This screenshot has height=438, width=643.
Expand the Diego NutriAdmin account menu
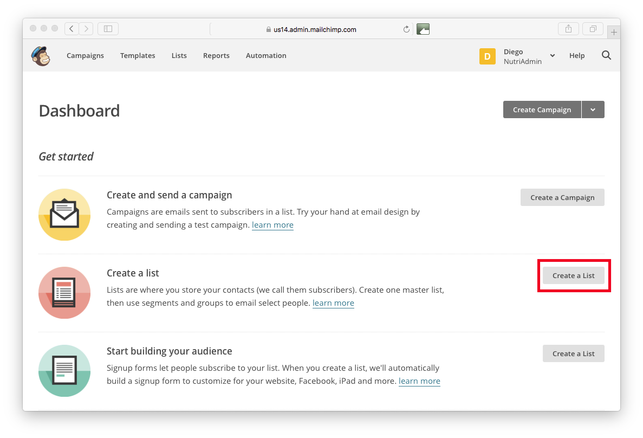553,56
